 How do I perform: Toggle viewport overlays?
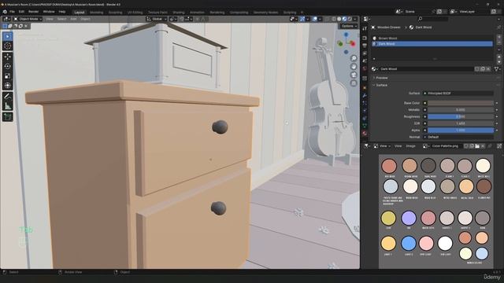[315, 19]
